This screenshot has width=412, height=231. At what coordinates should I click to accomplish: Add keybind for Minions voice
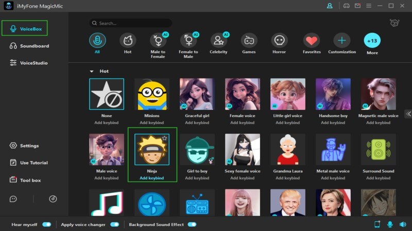151,123
